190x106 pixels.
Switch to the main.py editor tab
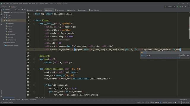tap(30, 10)
